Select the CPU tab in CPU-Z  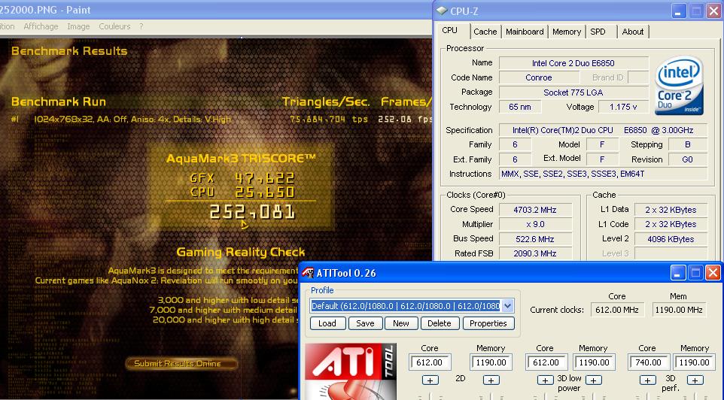[449, 30]
